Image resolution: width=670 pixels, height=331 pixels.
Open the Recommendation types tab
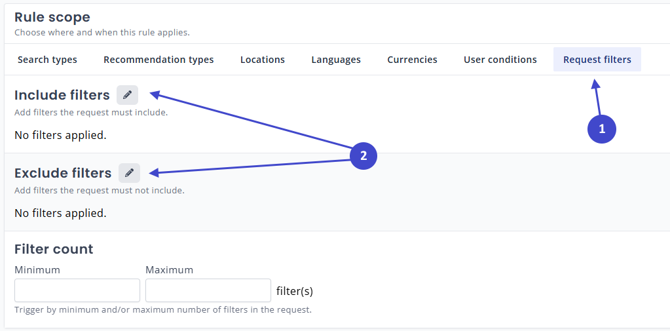click(158, 60)
